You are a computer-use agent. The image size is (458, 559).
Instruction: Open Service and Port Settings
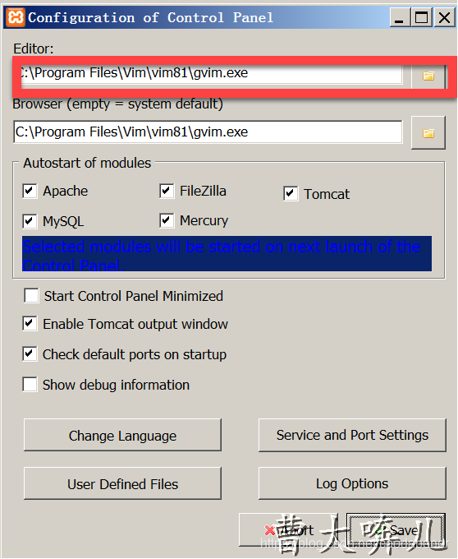pyautogui.click(x=352, y=436)
